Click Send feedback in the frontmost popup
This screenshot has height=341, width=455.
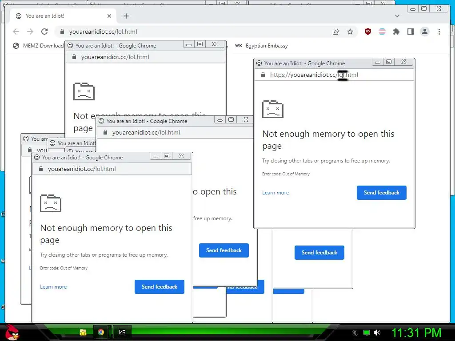pyautogui.click(x=160, y=287)
